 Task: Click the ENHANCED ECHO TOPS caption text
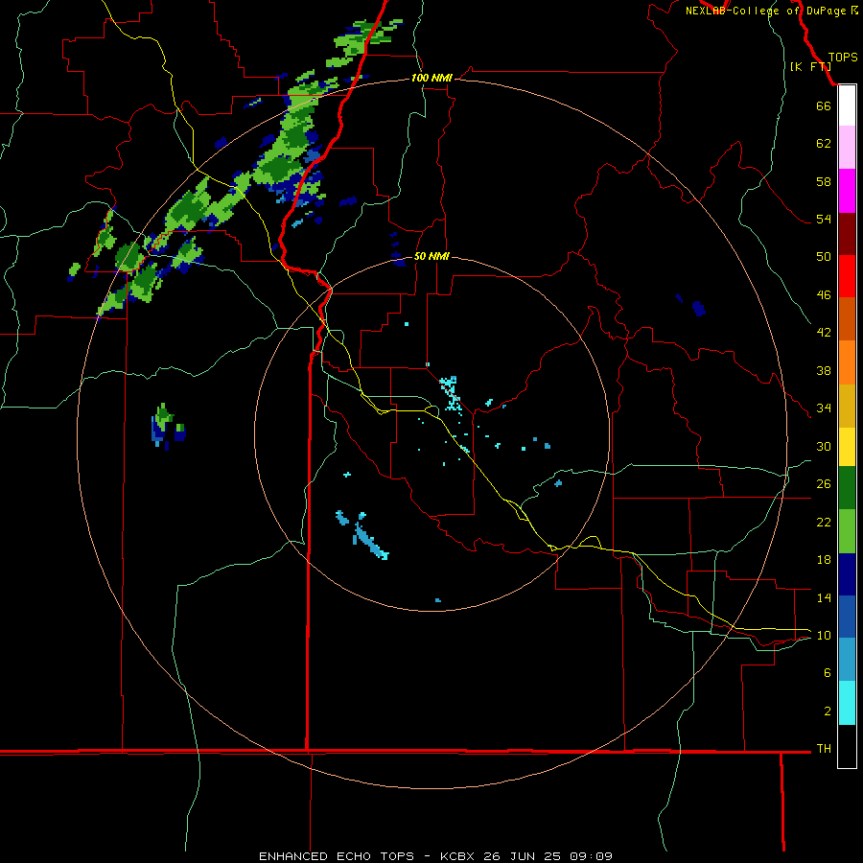click(x=337, y=856)
